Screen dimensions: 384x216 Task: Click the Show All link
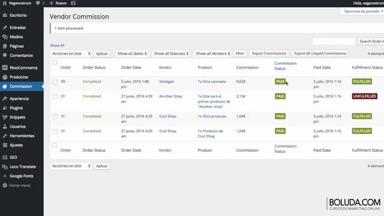pos(58,46)
